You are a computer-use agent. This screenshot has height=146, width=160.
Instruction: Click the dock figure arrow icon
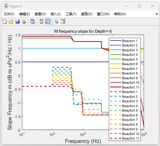point(156,14)
